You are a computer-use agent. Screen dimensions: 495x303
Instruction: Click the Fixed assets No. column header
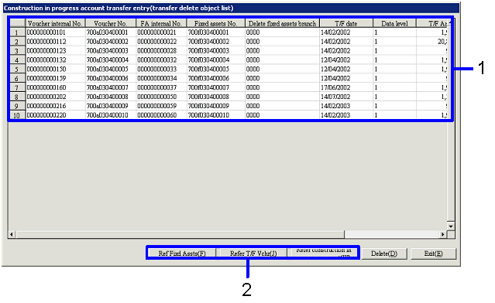pos(215,23)
